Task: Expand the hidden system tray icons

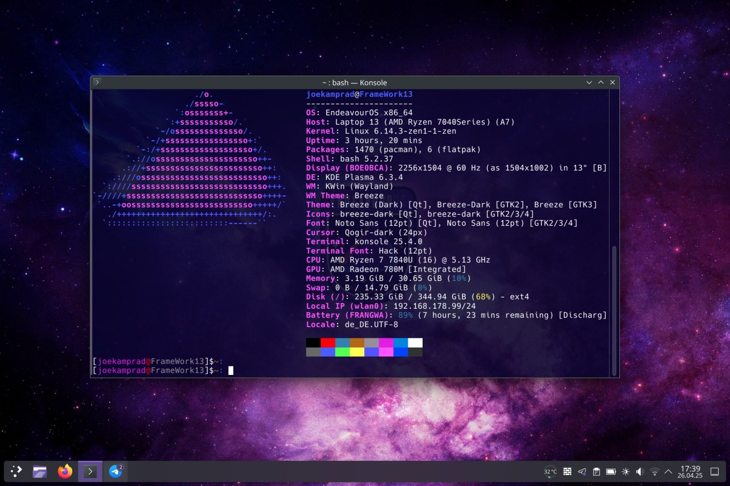Action: (x=668, y=472)
